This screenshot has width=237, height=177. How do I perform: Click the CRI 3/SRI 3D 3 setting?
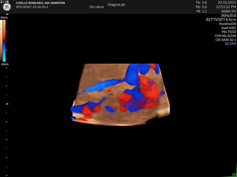coord(226,40)
